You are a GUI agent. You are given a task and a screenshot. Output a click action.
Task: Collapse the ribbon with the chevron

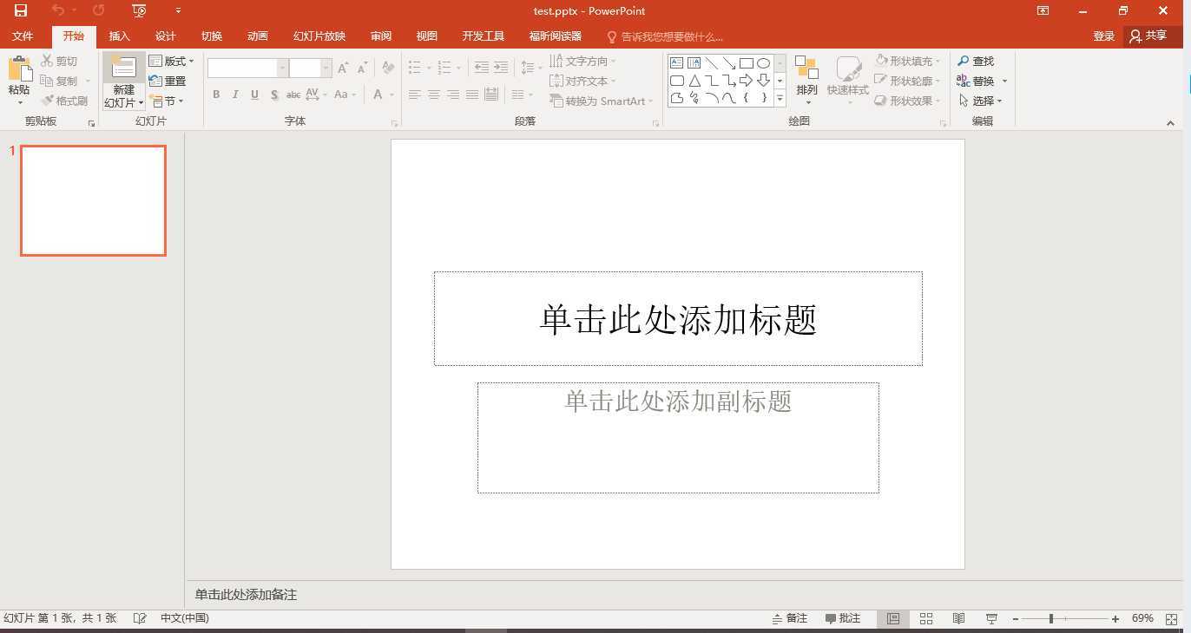coord(1170,123)
